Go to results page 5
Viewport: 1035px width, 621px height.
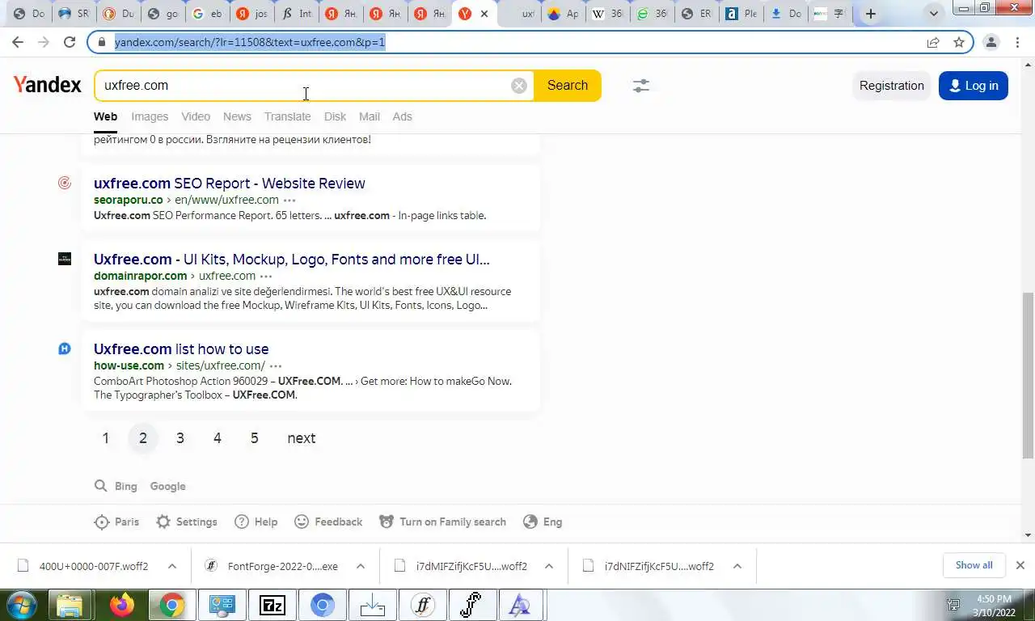point(254,438)
